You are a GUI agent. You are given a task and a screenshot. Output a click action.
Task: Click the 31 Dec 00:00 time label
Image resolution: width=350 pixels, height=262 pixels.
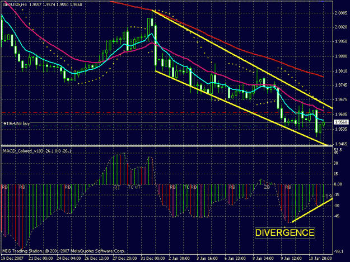[x=153, y=259]
